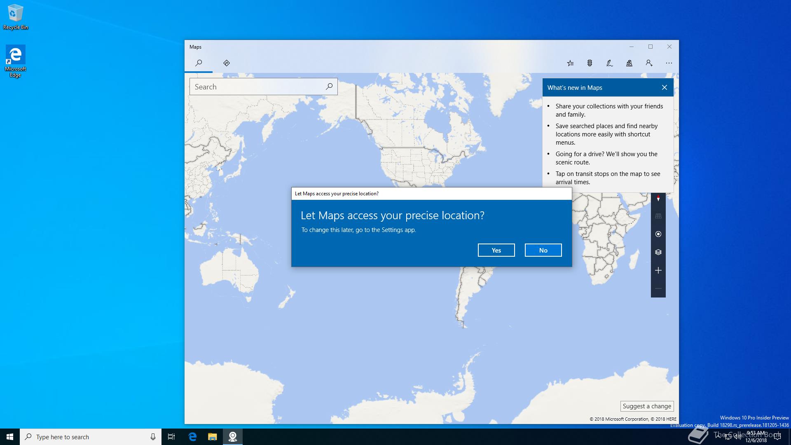Click inside the Search input box
Viewport: 791px width, 445px height.
click(x=255, y=87)
